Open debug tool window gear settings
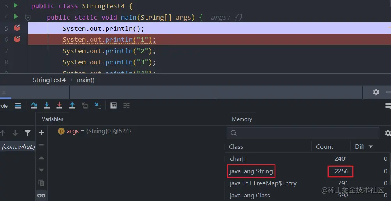 (376, 92)
